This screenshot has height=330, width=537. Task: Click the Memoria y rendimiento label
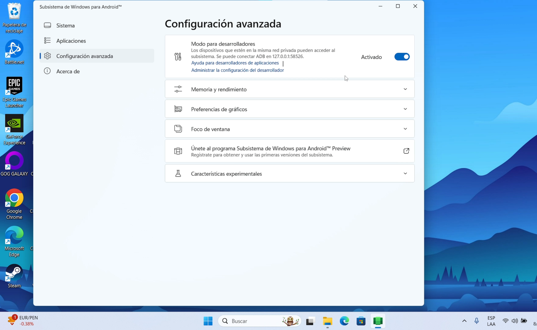tap(219, 89)
